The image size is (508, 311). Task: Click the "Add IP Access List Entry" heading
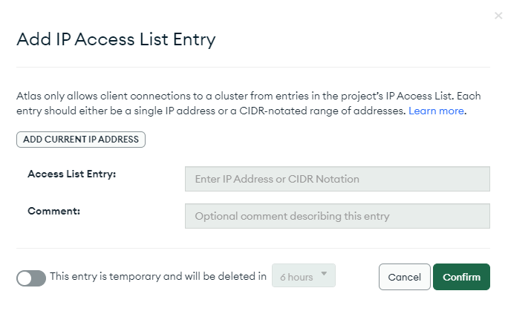tap(116, 39)
